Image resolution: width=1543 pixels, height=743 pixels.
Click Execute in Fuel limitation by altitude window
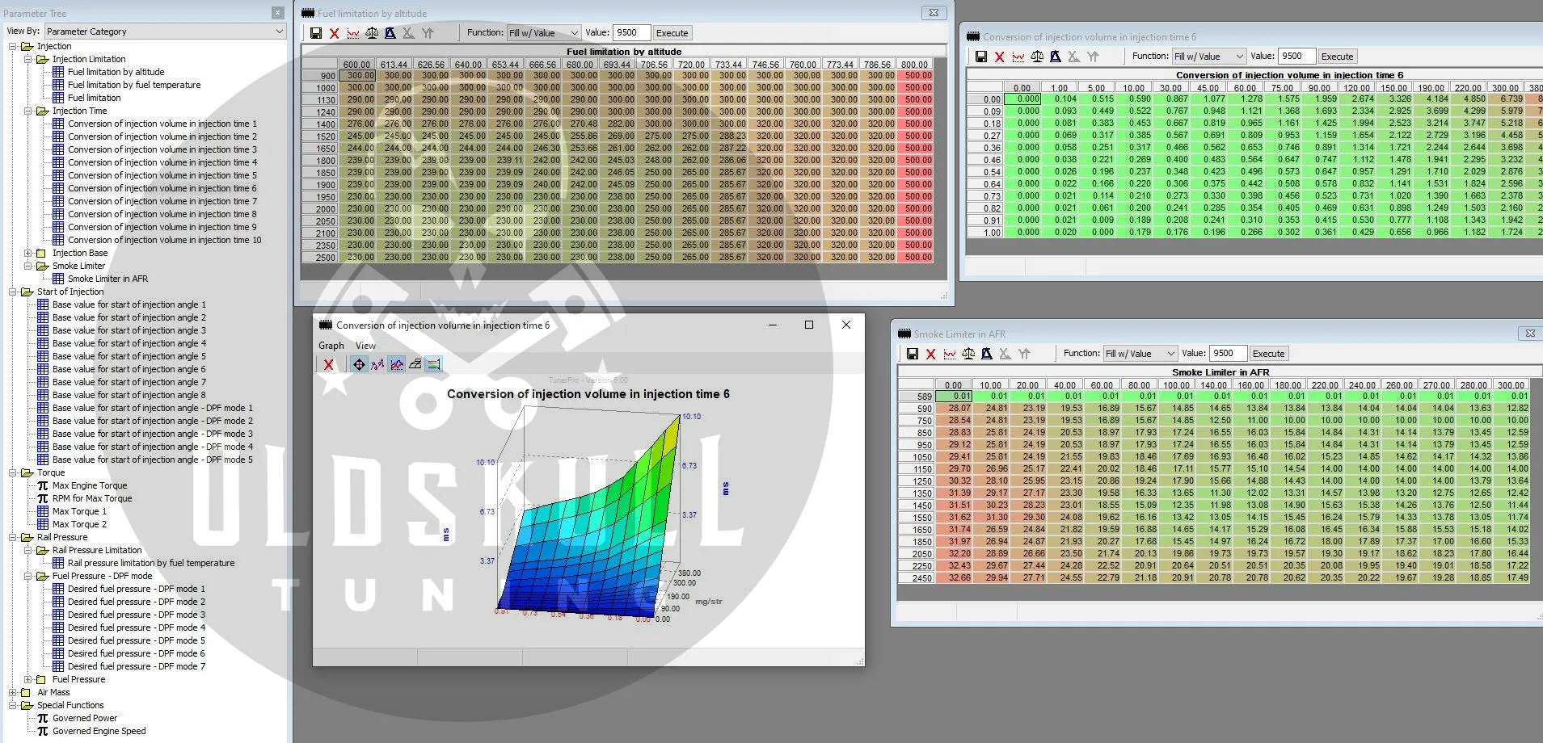coord(672,33)
